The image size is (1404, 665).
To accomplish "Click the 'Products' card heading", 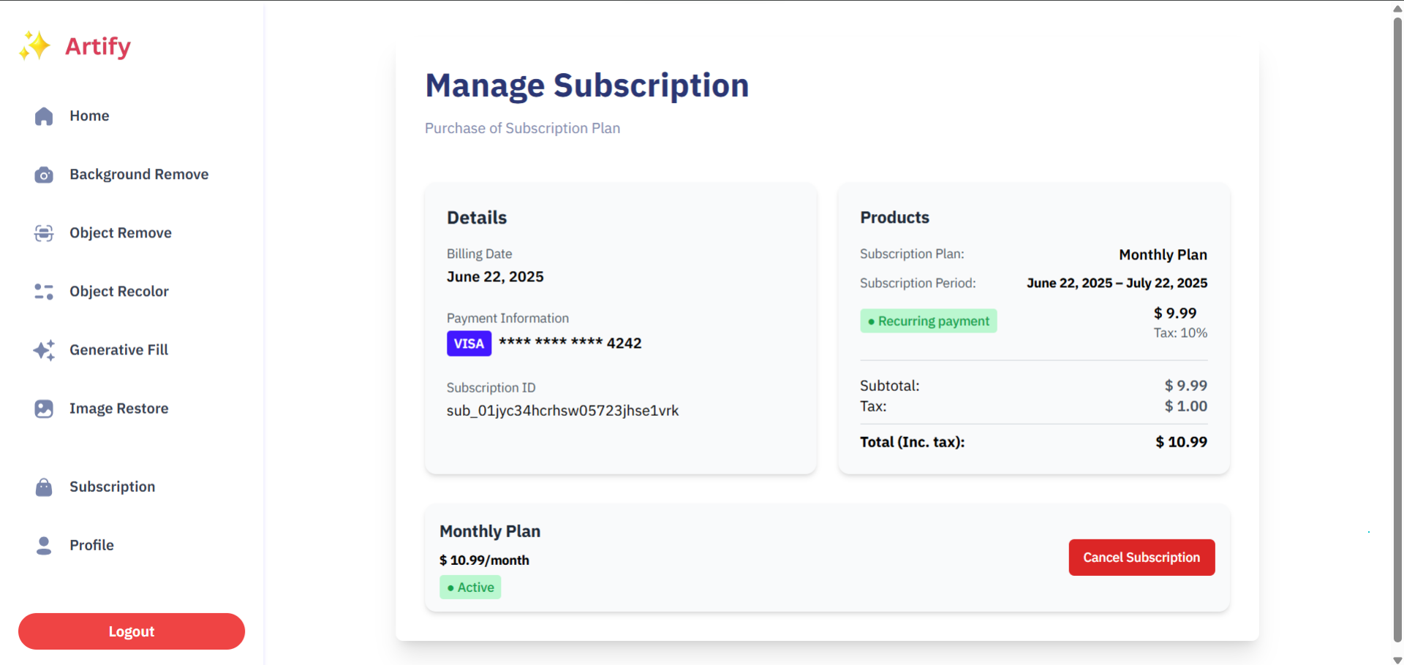I will pos(894,218).
